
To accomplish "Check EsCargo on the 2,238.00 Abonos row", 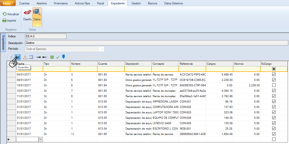I will pos(274,85).
